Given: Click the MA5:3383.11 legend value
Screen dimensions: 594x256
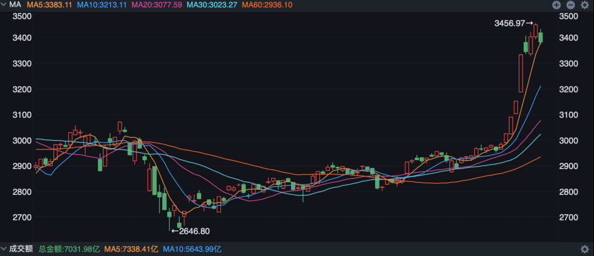Looking at the screenshot, I should click(x=50, y=5).
